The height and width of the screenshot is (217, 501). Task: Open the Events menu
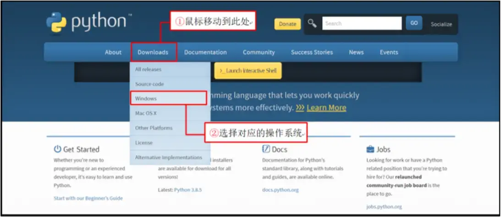point(389,52)
